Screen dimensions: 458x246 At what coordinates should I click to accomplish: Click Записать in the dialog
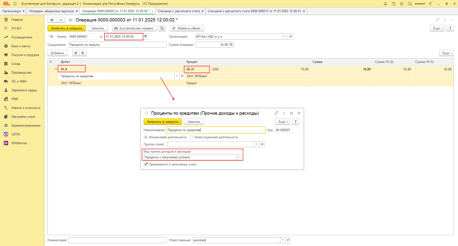(194, 122)
